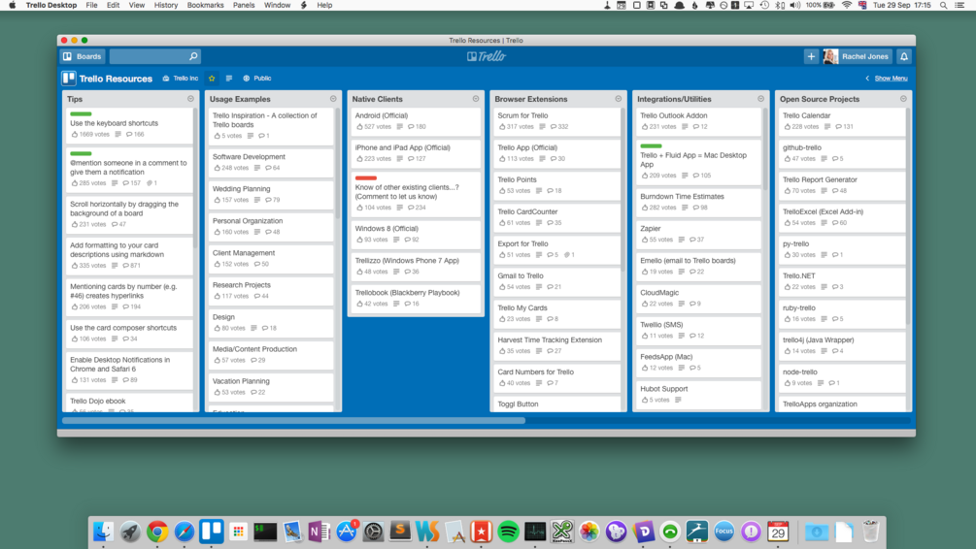The image size is (976, 549).
Task: Open the Open Source Projects list actions menu
Action: tap(903, 99)
